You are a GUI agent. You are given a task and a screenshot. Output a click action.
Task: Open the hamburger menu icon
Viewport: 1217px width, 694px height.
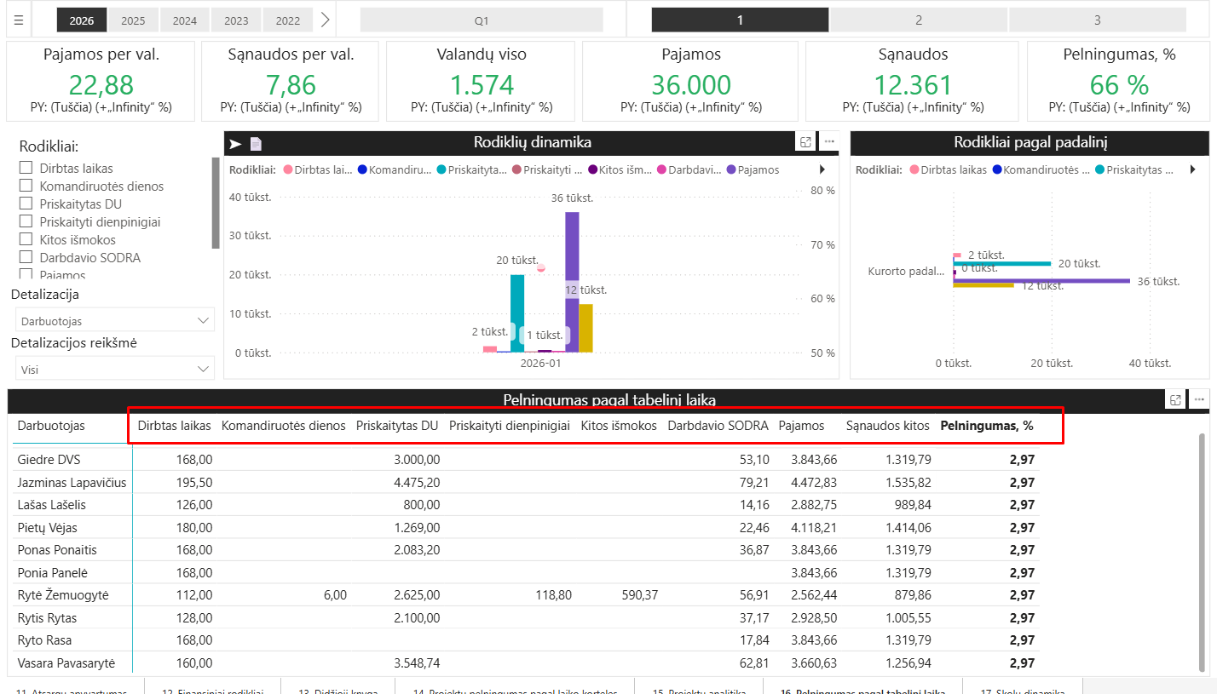pos(19,20)
